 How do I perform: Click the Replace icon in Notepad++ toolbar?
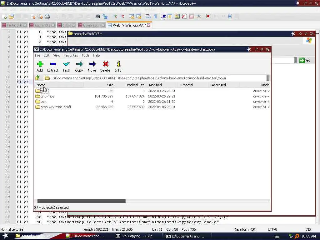coord(105,16)
